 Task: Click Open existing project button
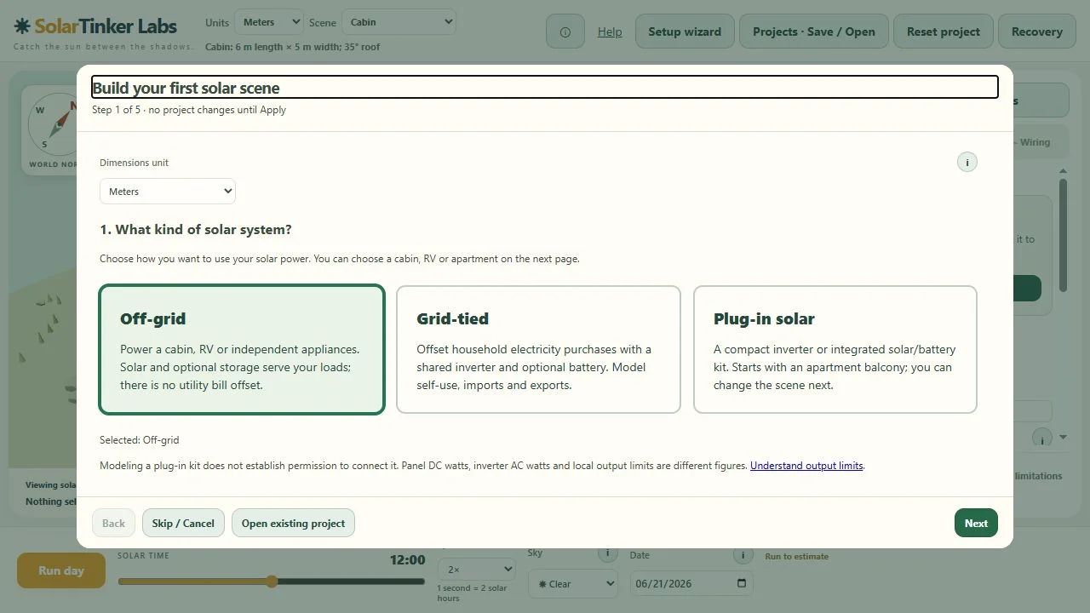[293, 523]
